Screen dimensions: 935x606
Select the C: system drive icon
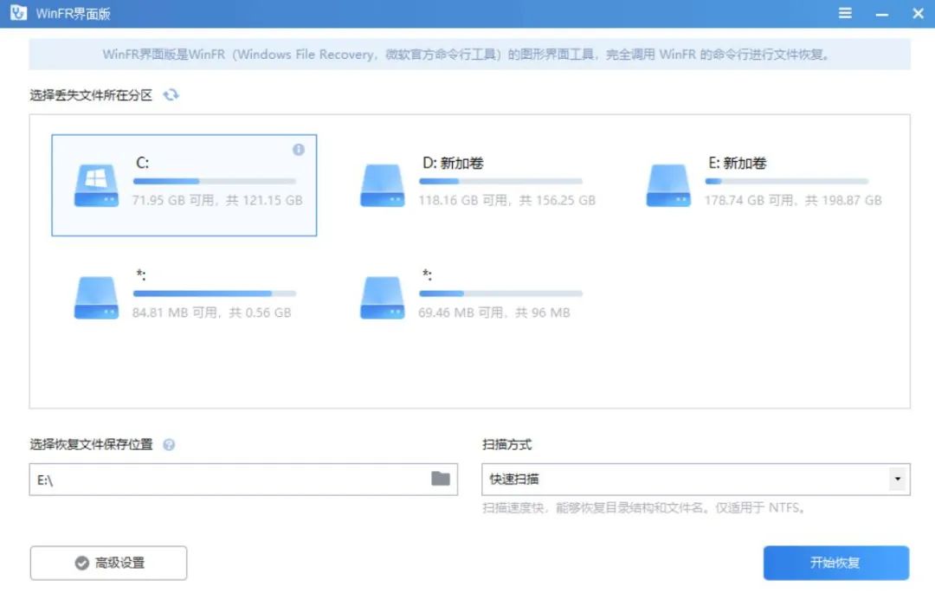[96, 186]
